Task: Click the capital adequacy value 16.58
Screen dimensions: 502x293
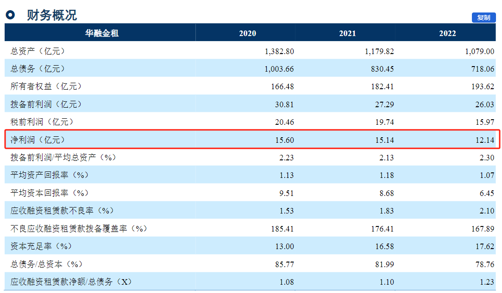Action: point(384,246)
